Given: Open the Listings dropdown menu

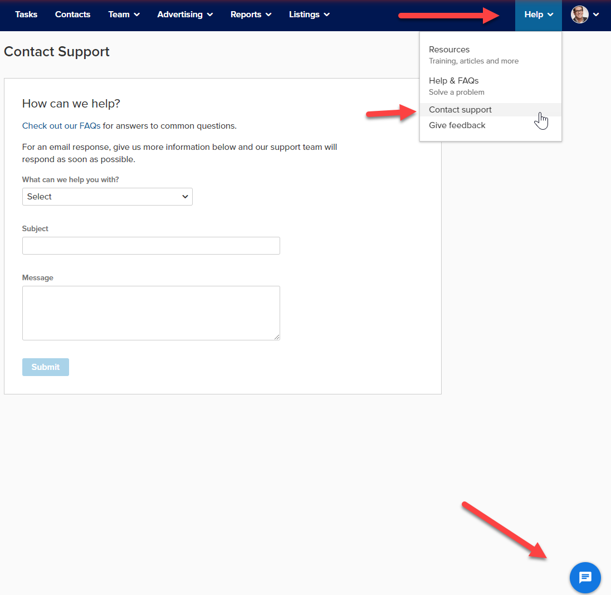Looking at the screenshot, I should pyautogui.click(x=309, y=14).
